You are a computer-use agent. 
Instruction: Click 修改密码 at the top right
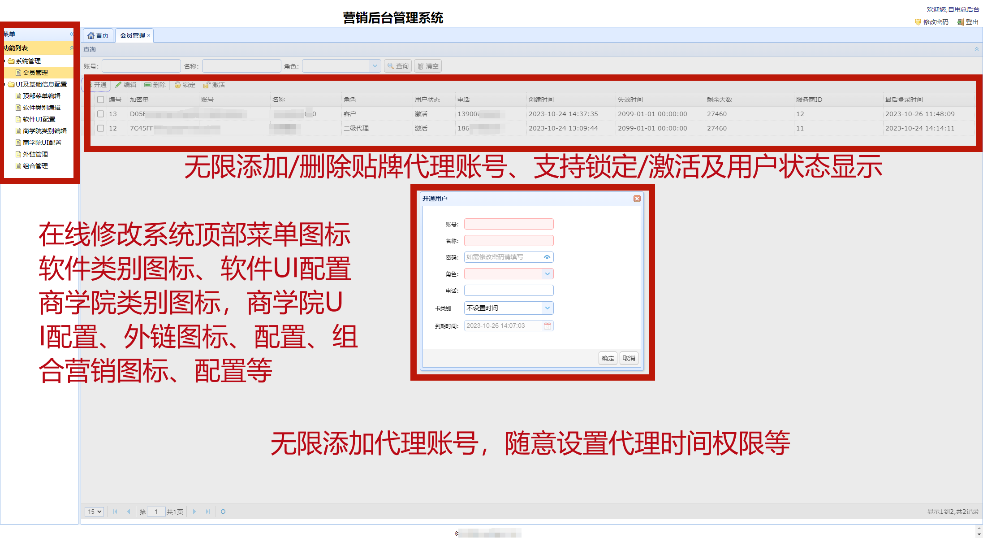[935, 22]
